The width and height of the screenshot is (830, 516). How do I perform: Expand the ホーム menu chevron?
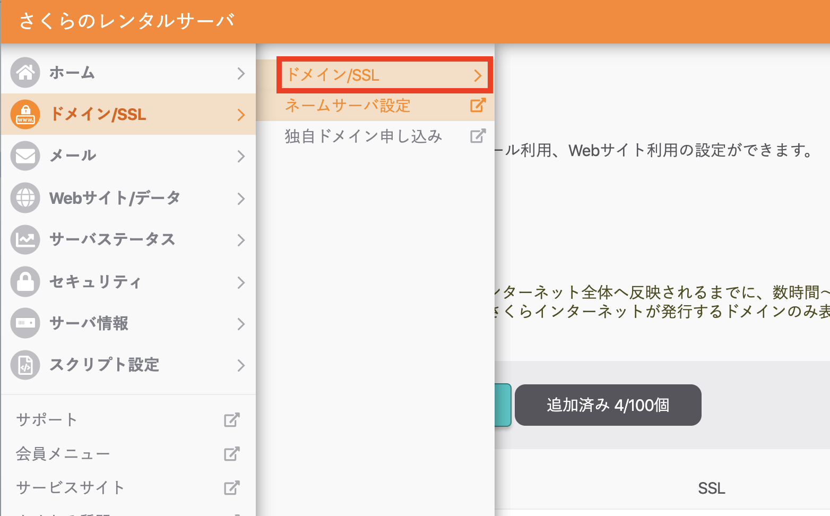click(x=241, y=73)
